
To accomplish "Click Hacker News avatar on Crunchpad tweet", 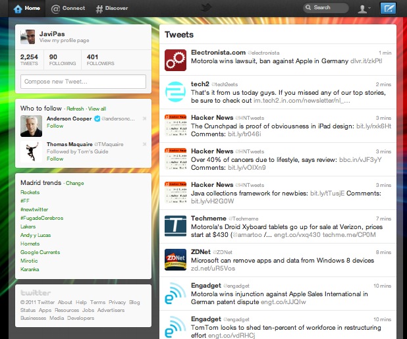I will 175,126.
